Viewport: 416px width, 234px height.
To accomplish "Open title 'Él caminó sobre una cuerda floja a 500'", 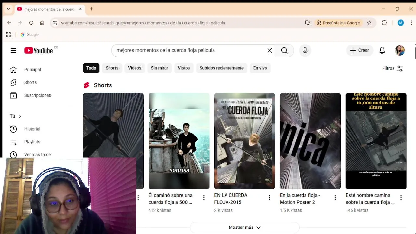I will [171, 199].
